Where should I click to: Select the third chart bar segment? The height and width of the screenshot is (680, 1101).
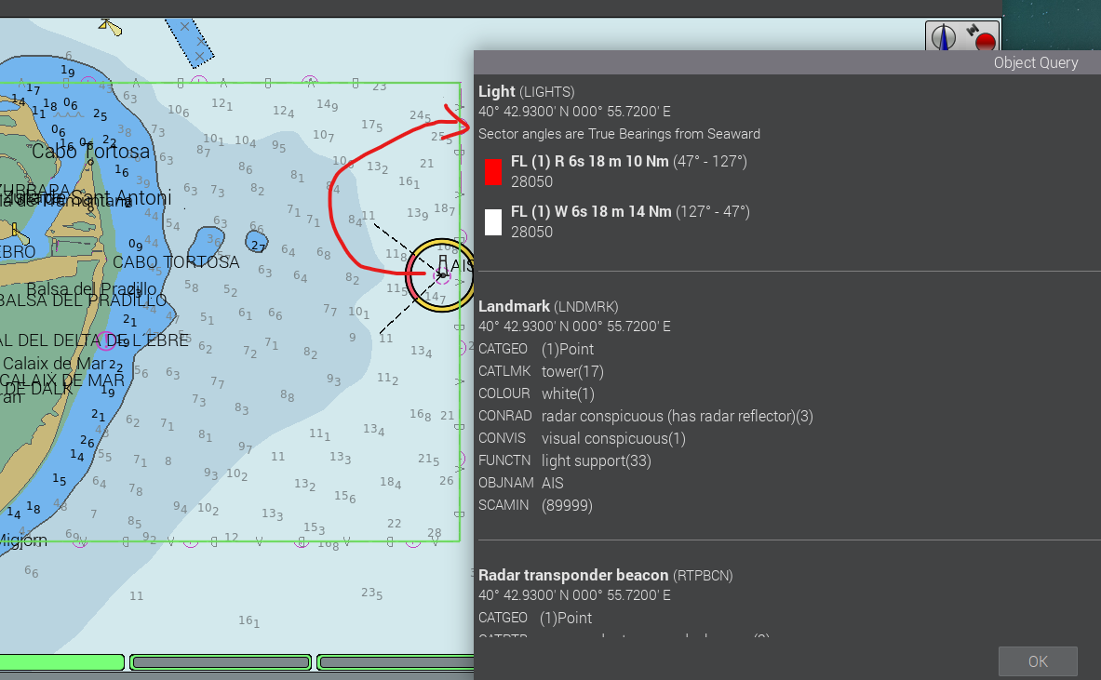(396, 661)
